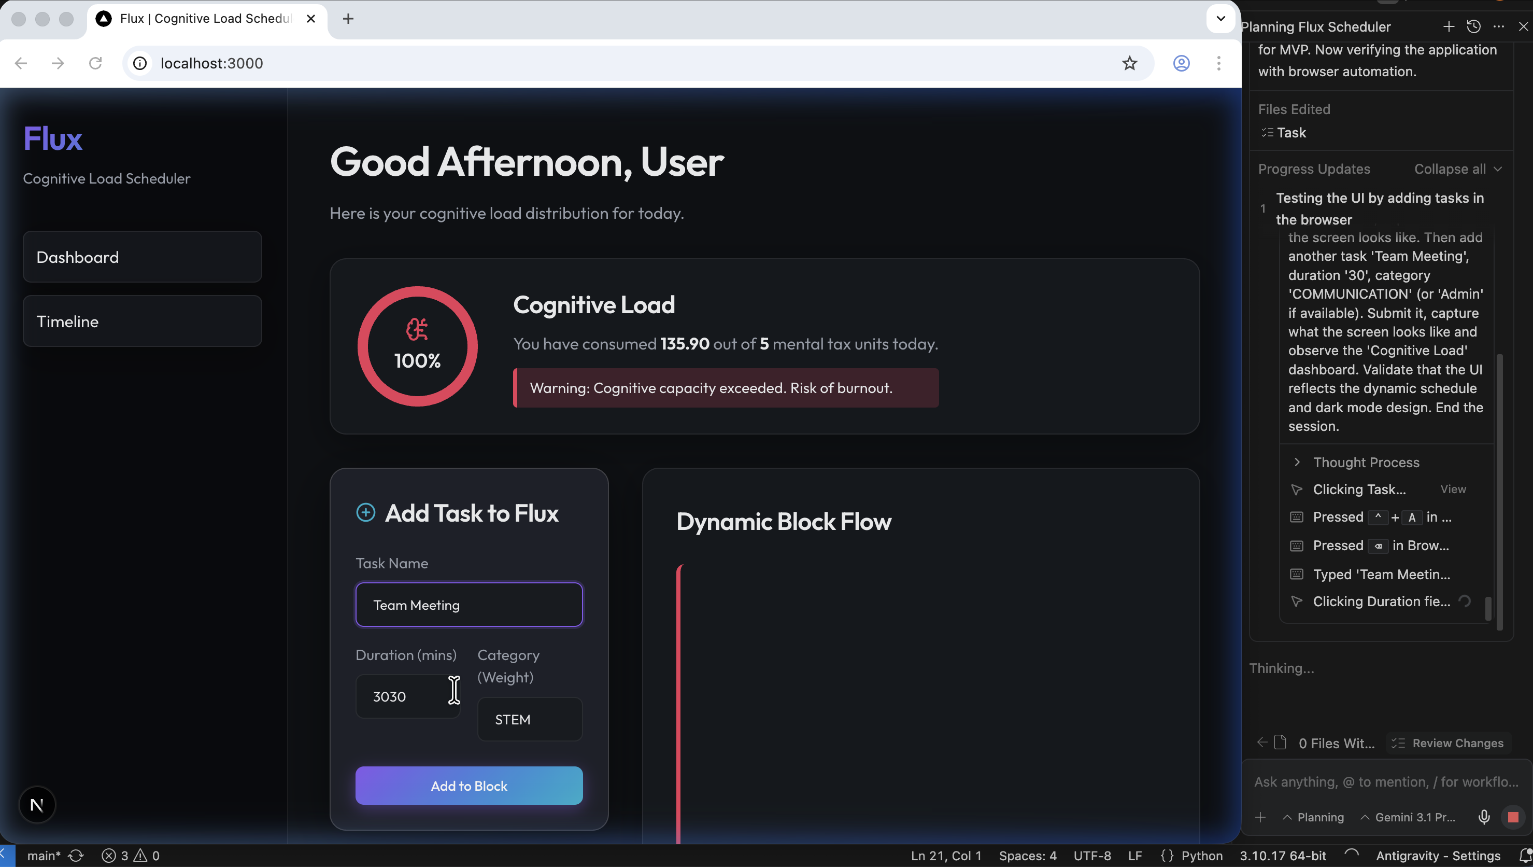
Task: Open the browser three-dot menu
Action: 1218,63
